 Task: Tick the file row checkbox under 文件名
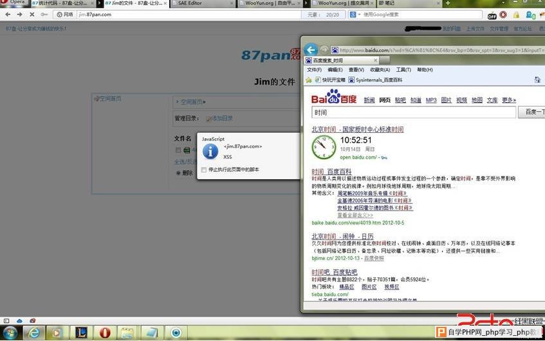pos(178,150)
